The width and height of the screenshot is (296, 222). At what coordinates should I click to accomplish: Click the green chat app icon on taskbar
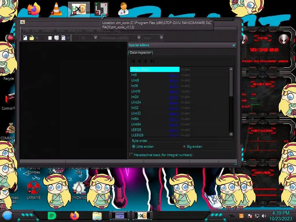pyautogui.click(x=52, y=216)
